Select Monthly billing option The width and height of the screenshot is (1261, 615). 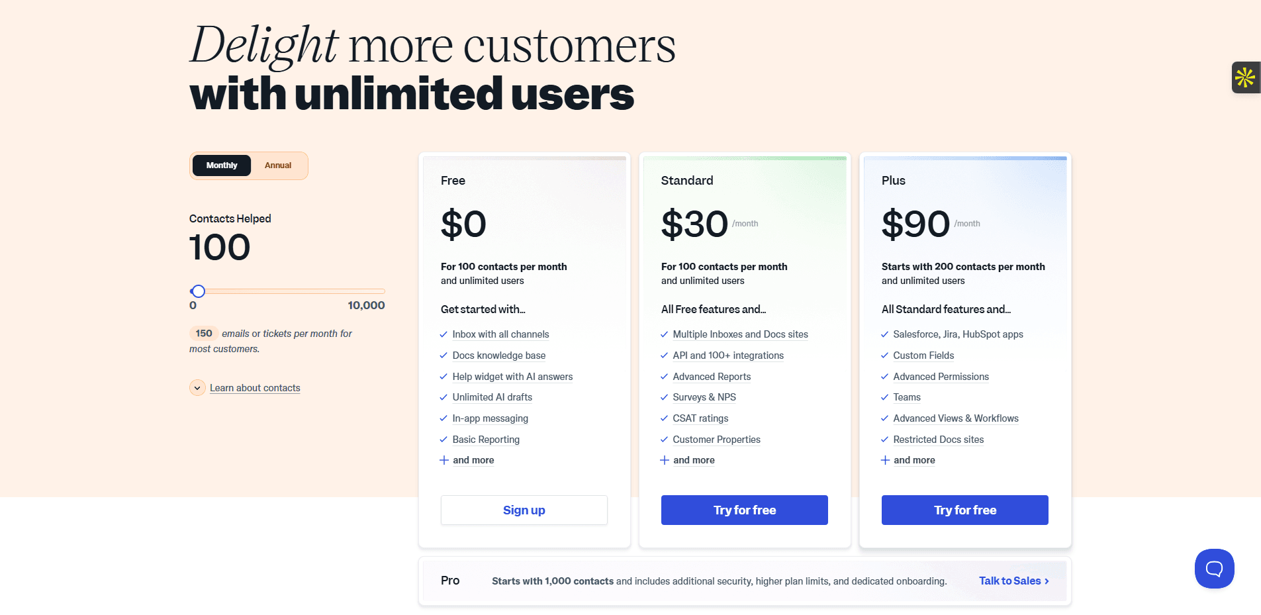point(222,166)
